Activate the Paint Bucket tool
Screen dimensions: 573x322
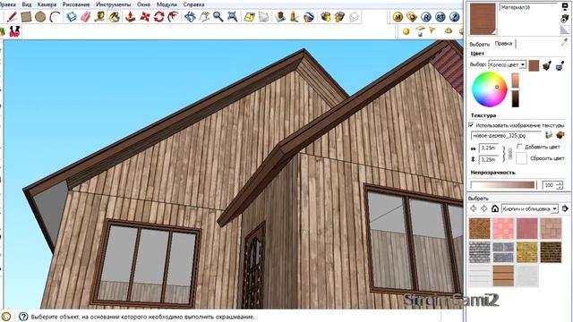[x=114, y=17]
